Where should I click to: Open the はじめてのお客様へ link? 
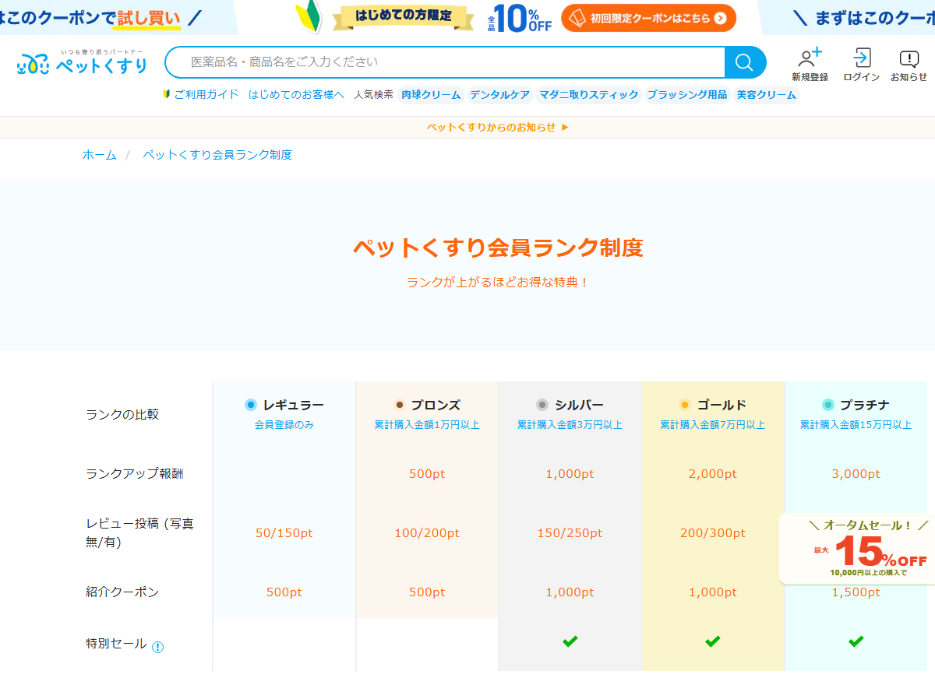tap(296, 94)
